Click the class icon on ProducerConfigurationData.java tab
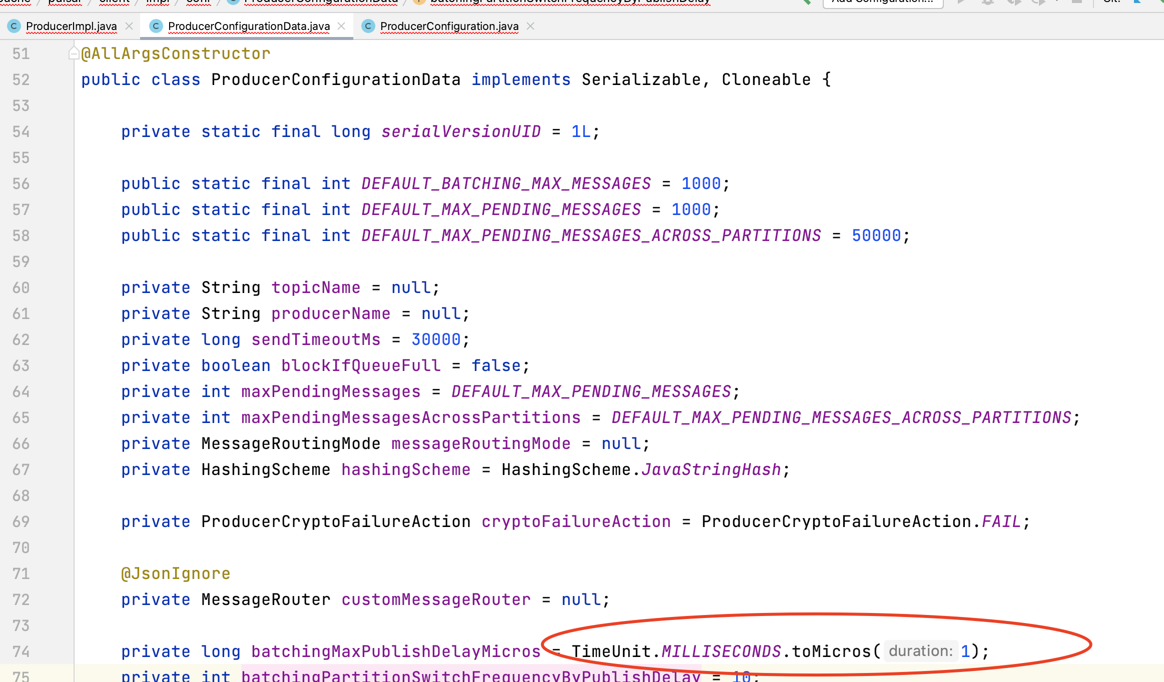Image resolution: width=1164 pixels, height=682 pixels. (x=157, y=25)
